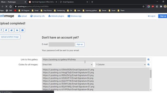Share the upload on VK

[17, 30]
